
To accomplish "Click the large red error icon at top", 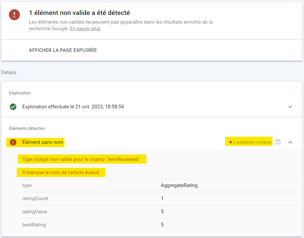I will pyautogui.click(x=14, y=15).
